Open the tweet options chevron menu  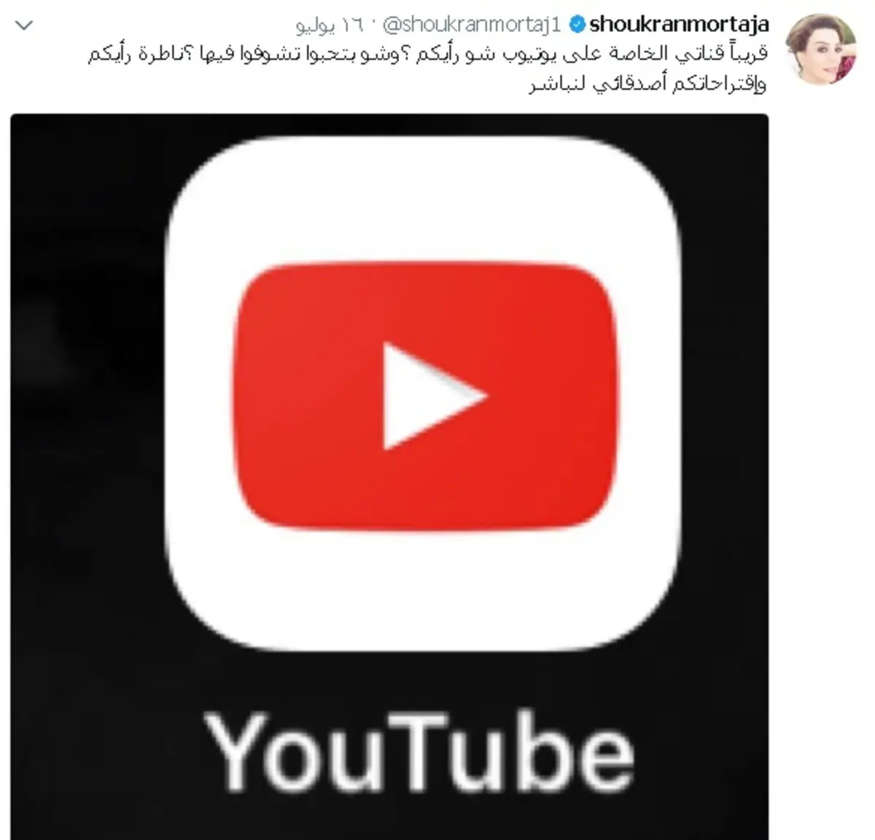24,27
